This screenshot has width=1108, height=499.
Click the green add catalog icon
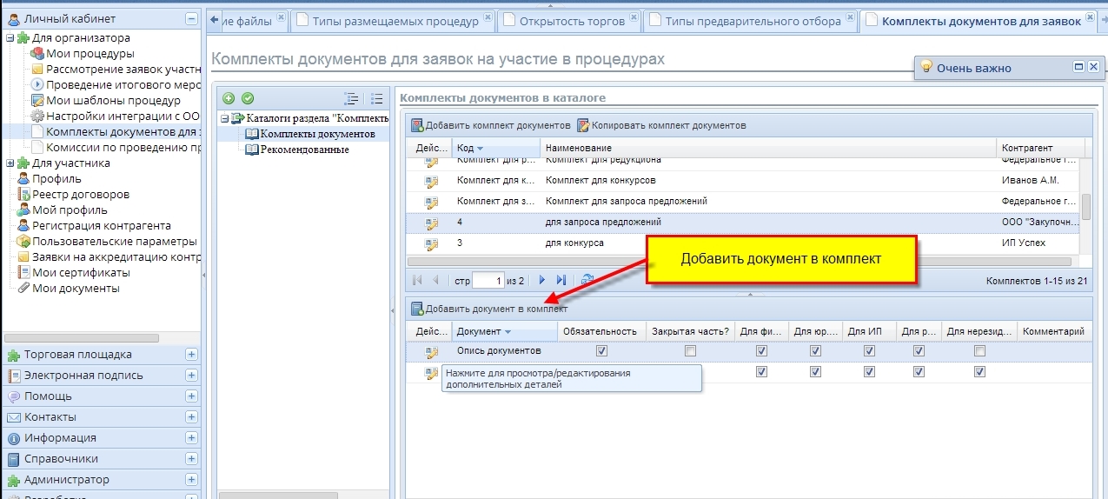[229, 99]
